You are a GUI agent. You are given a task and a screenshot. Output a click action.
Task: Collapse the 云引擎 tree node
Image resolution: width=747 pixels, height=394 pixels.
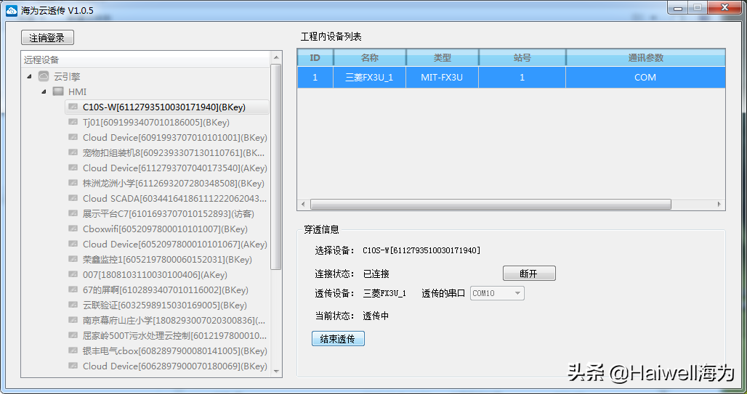tap(29, 76)
